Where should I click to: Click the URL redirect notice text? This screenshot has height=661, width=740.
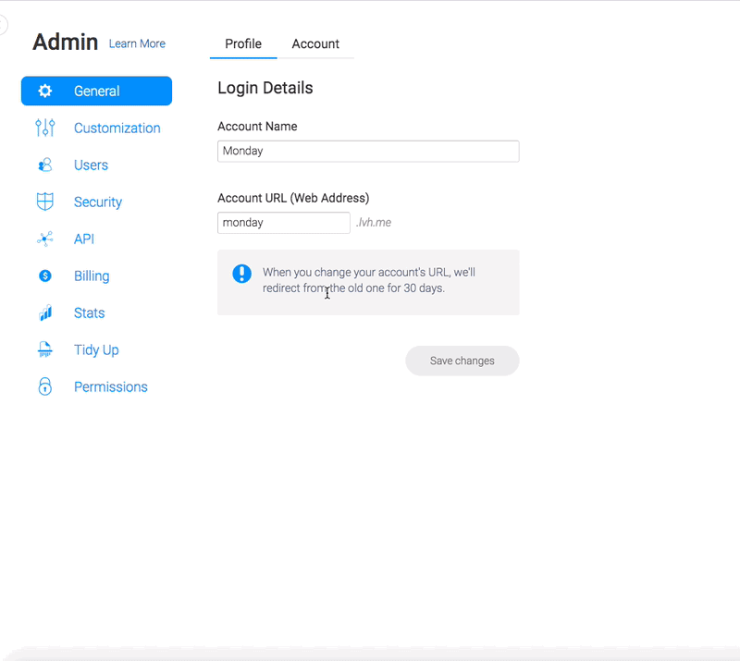click(368, 280)
